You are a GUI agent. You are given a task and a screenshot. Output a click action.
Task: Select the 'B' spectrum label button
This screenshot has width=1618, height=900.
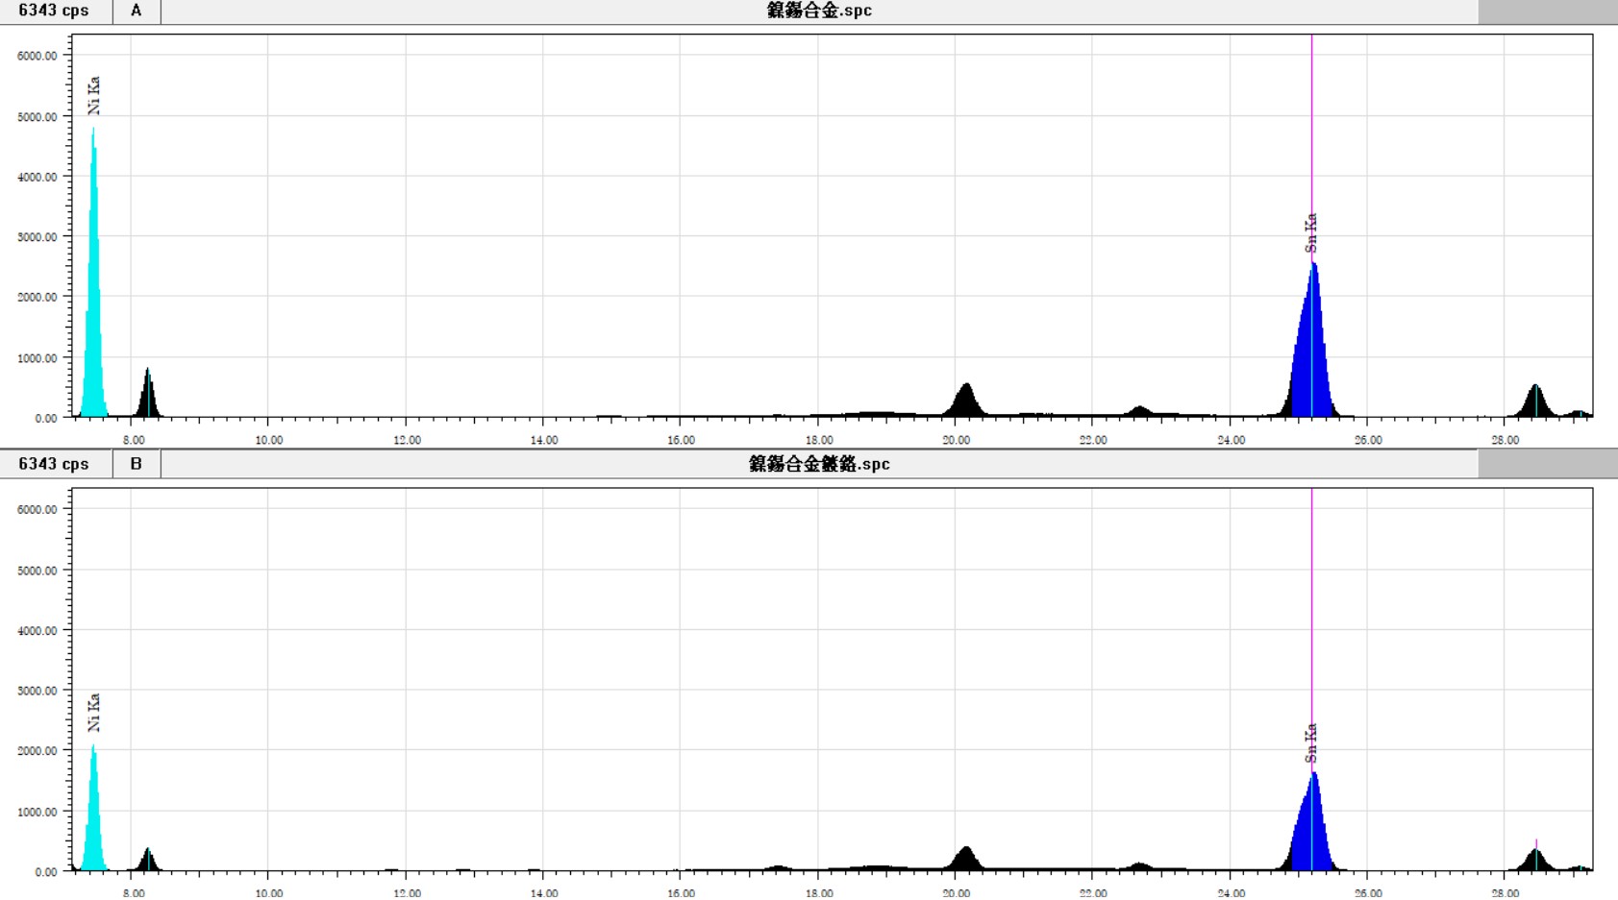point(137,464)
